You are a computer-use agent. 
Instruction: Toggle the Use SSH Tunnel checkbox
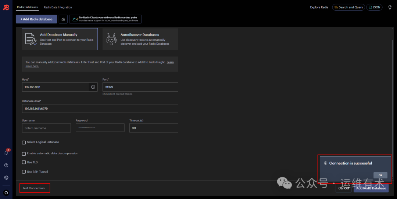[24, 172]
